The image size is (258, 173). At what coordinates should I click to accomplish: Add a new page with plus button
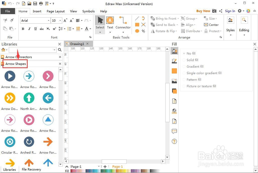coord(105,167)
